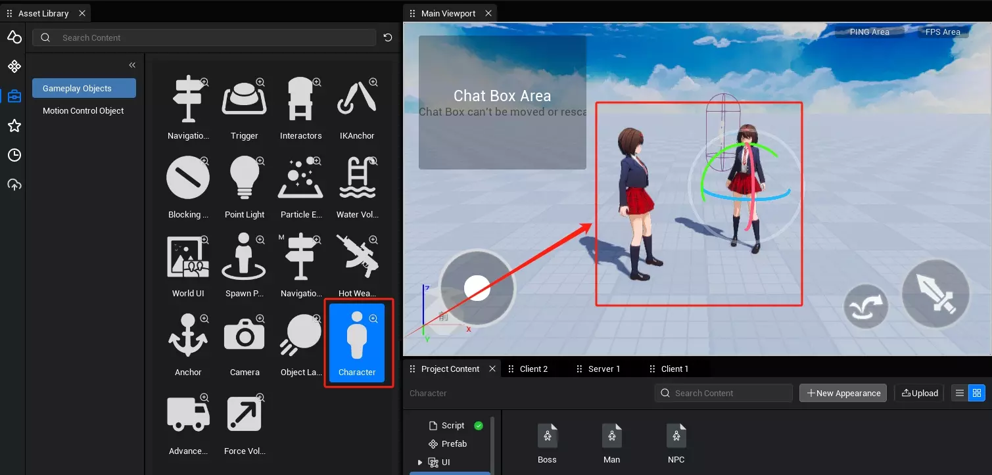Preview the Character asset with magnifier
Screen dimensions: 992x475
(373, 319)
